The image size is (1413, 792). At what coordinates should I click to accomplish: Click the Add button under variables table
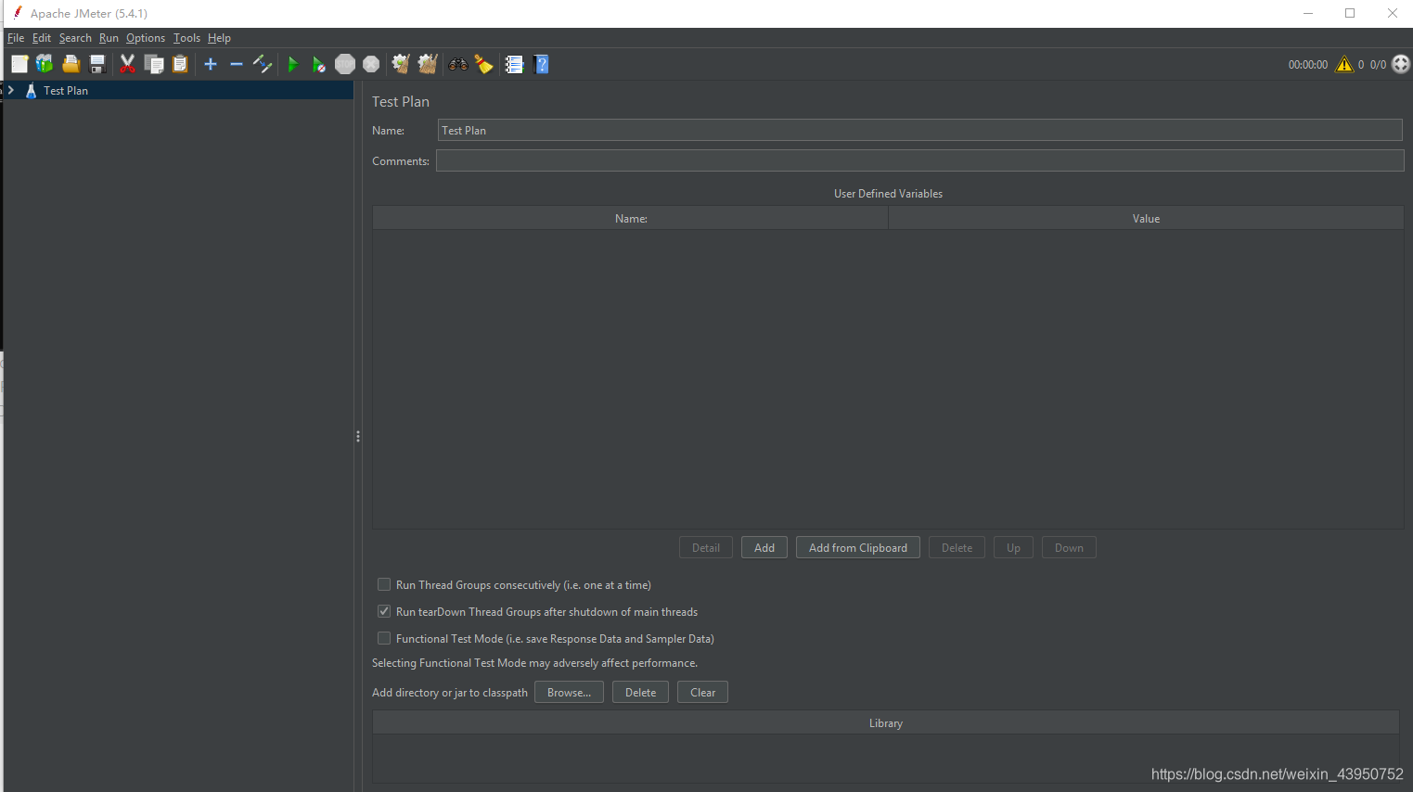[764, 547]
